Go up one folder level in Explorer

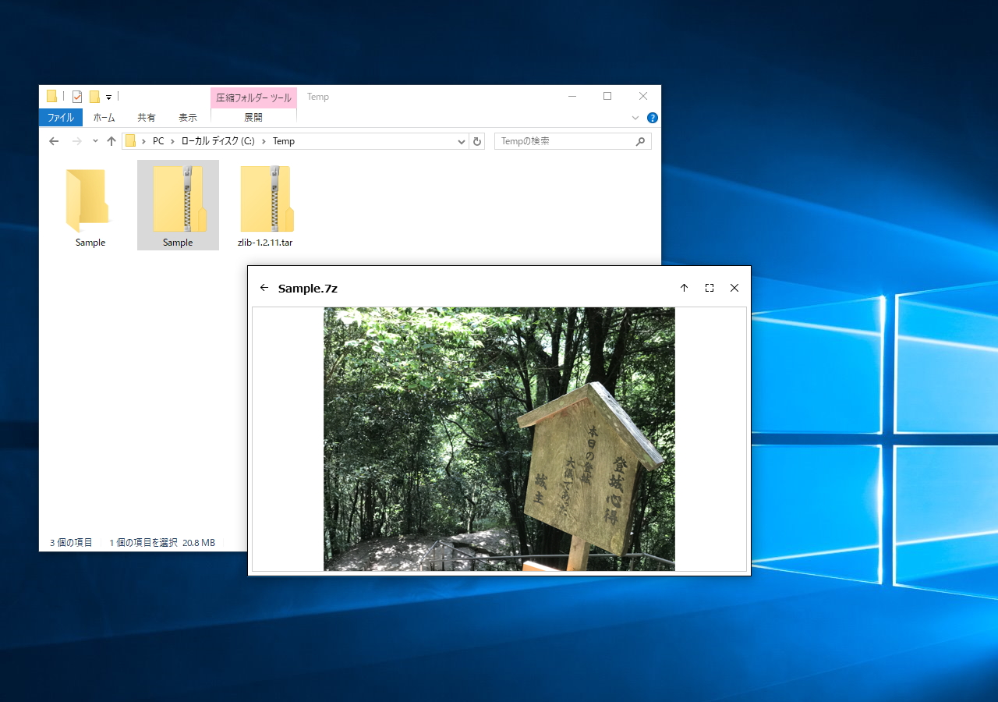coord(111,141)
